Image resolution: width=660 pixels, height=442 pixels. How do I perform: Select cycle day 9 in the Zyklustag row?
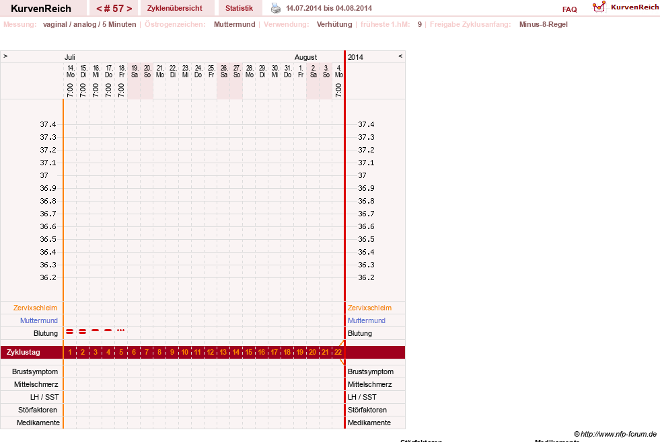[172, 352]
